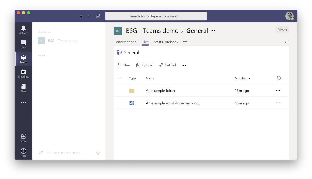
Task: Open options for the word document
Action: click(278, 103)
